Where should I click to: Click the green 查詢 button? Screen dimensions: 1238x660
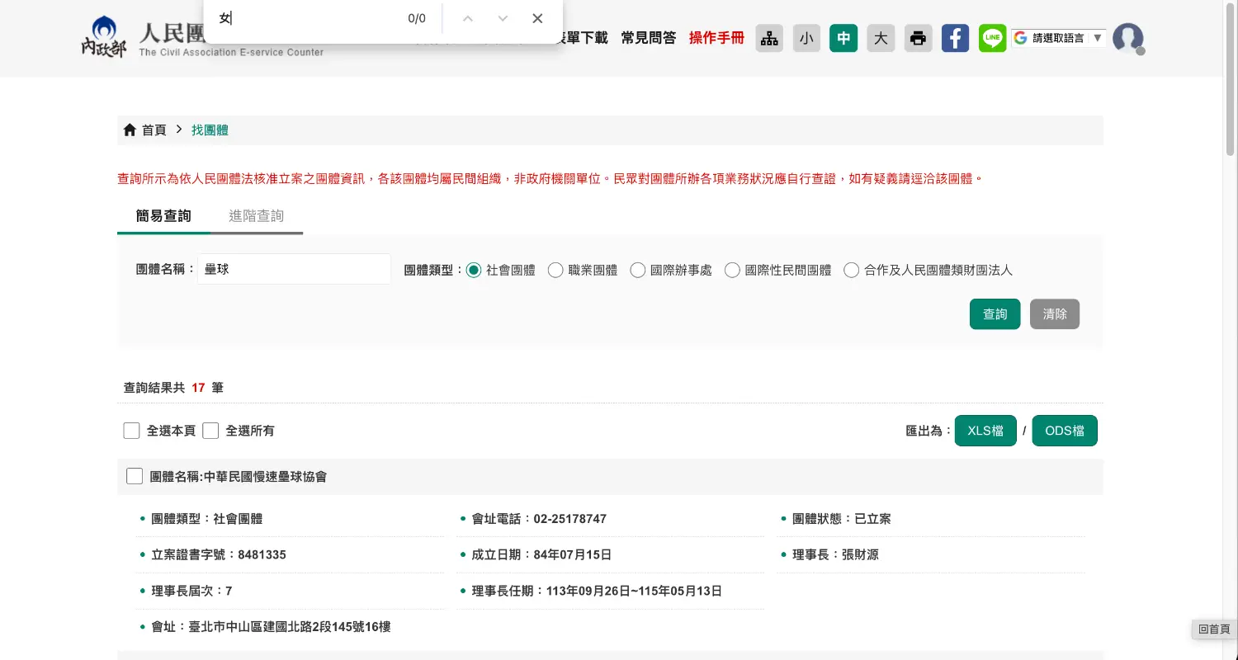click(995, 314)
